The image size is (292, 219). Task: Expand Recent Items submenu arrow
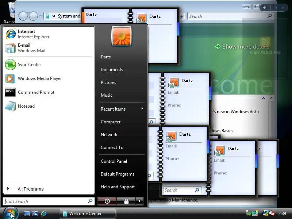coord(142,109)
